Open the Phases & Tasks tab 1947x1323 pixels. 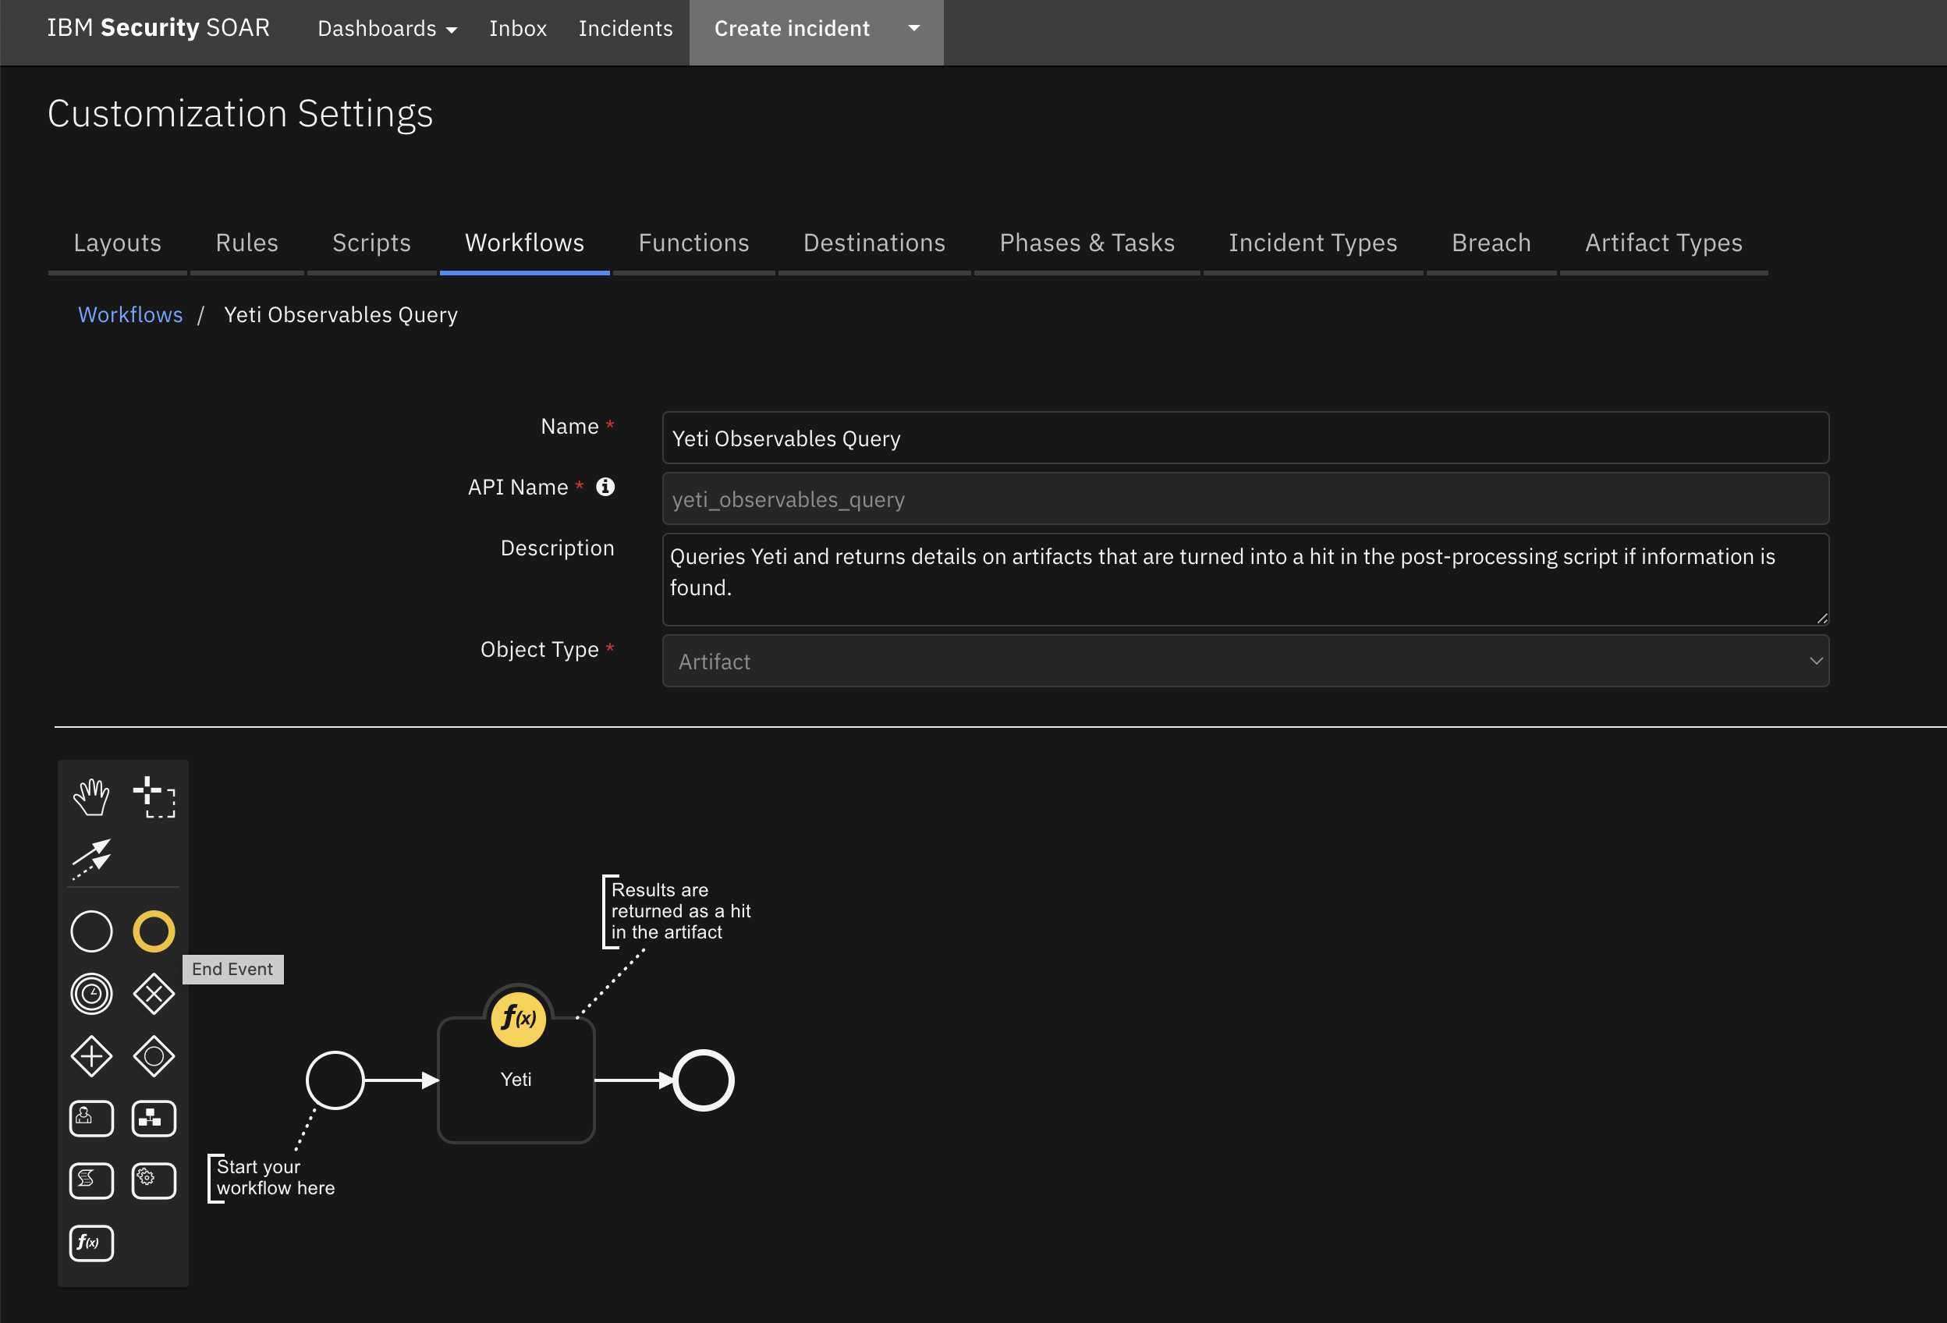1087,243
